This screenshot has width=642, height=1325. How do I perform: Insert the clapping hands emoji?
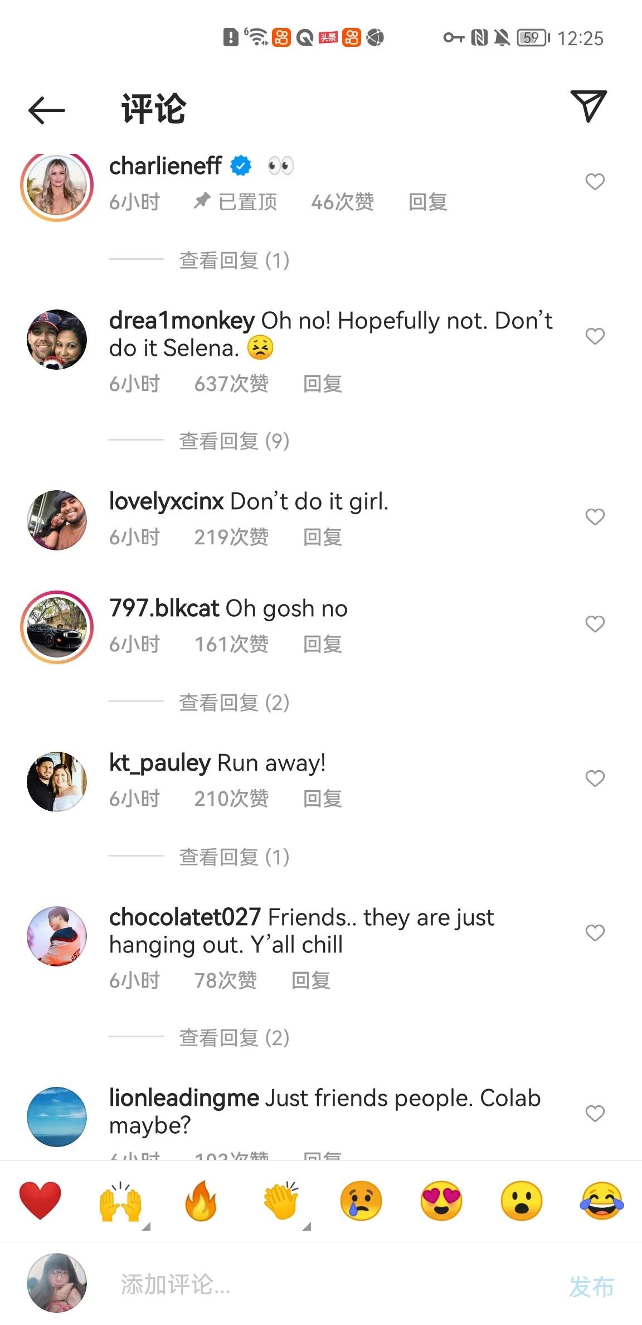click(281, 1201)
